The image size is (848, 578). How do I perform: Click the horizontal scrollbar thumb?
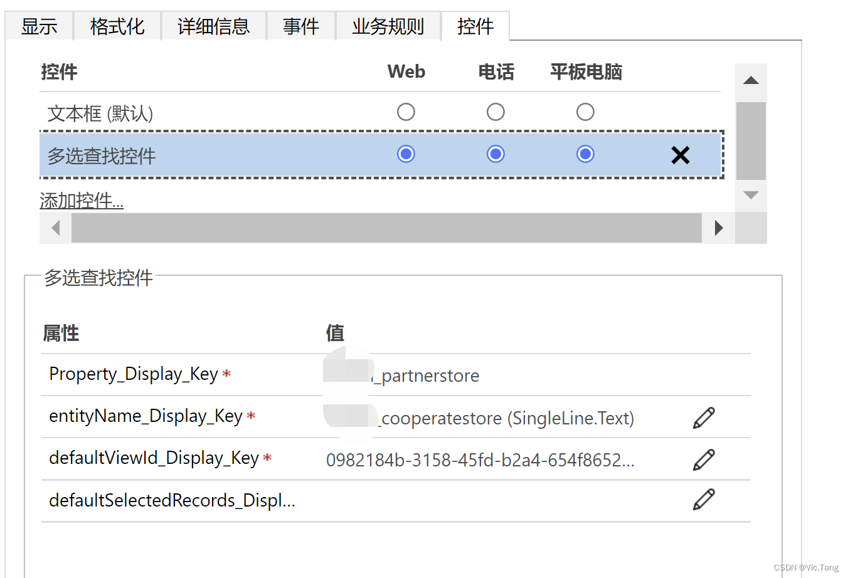point(386,228)
